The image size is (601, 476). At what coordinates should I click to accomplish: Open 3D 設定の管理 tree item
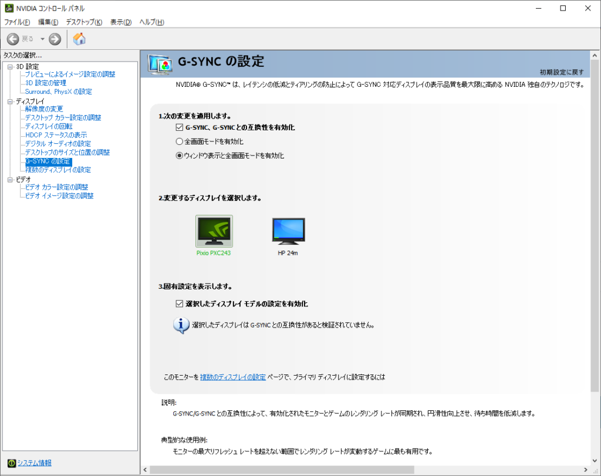click(x=46, y=83)
